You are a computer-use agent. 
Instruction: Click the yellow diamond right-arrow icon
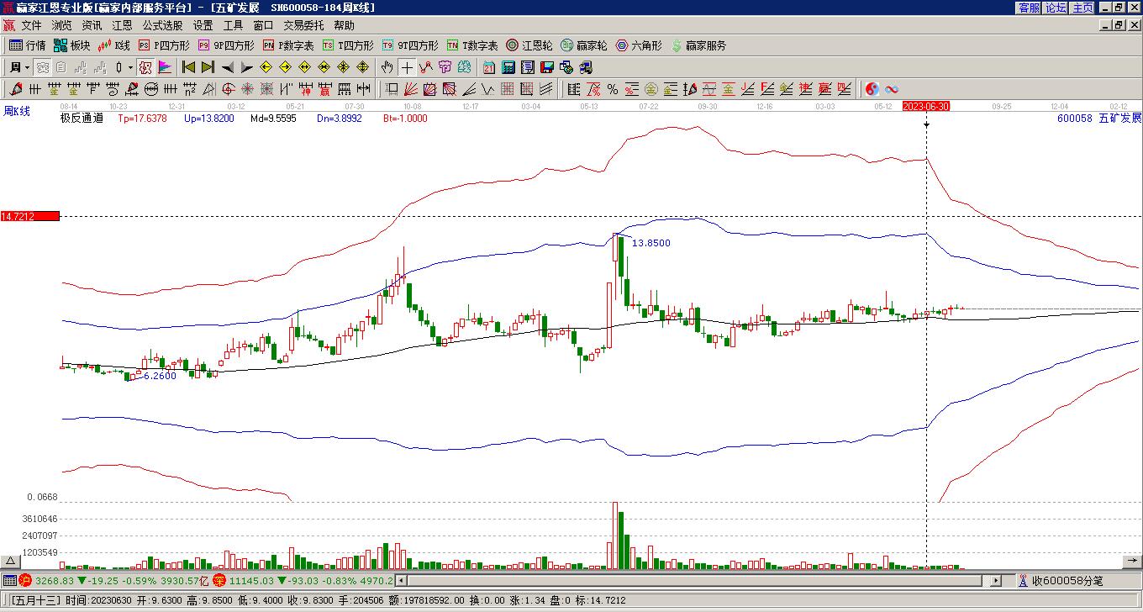(286, 67)
